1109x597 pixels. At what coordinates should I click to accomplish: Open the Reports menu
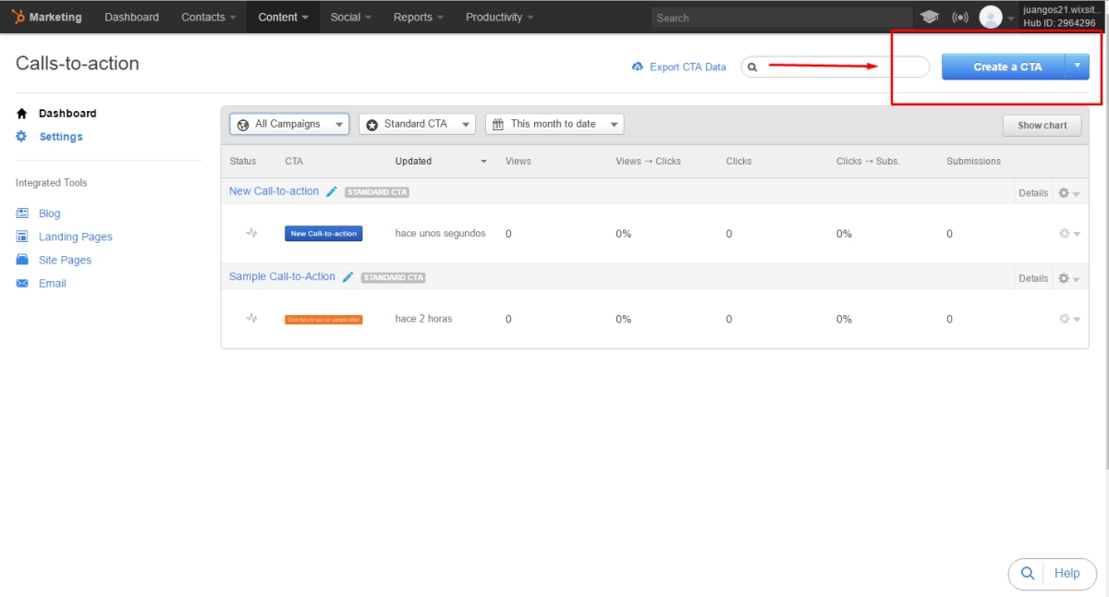[x=417, y=17]
